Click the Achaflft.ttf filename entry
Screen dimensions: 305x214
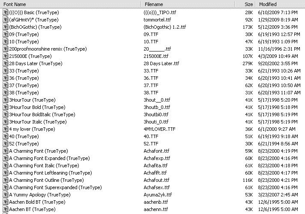click(155, 173)
